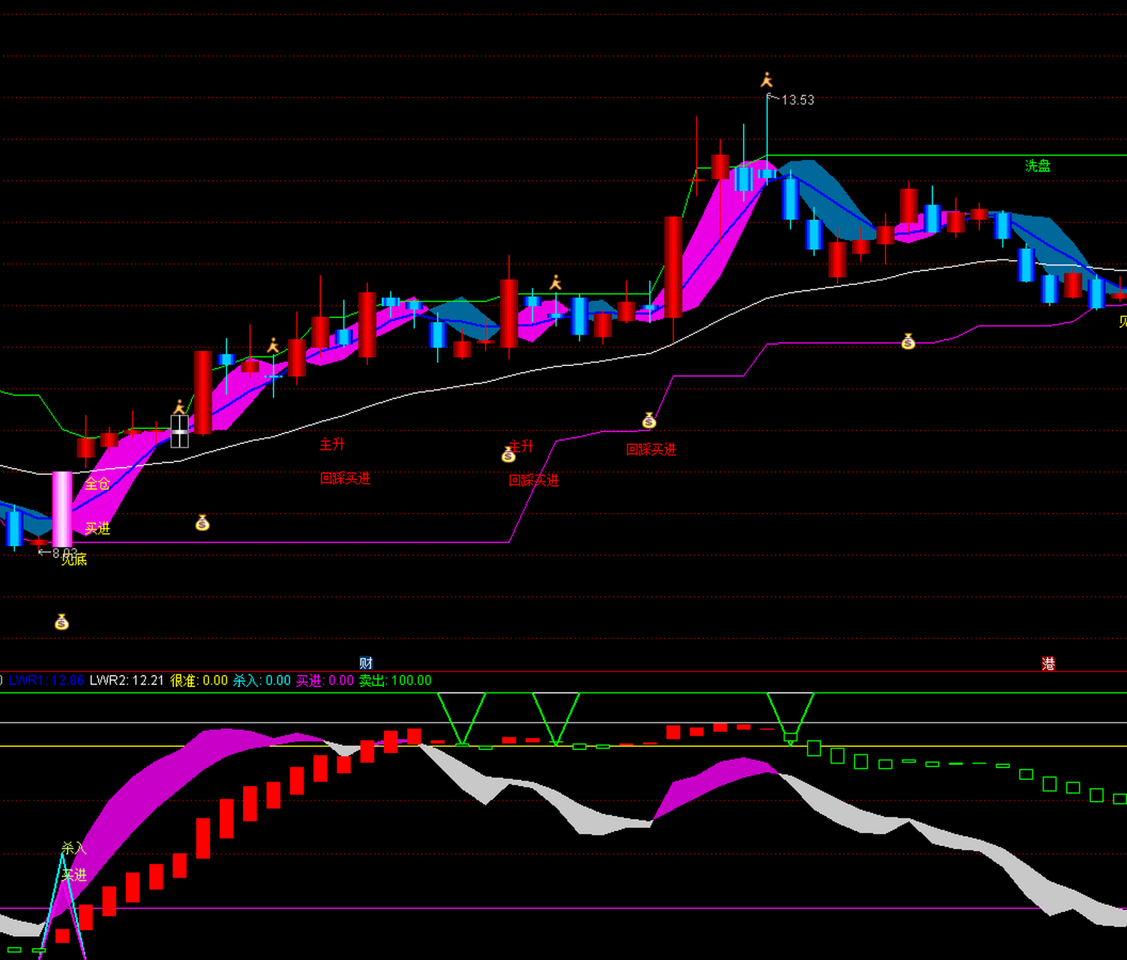Select the 很准: 0.00 indicator value

[x=199, y=680]
